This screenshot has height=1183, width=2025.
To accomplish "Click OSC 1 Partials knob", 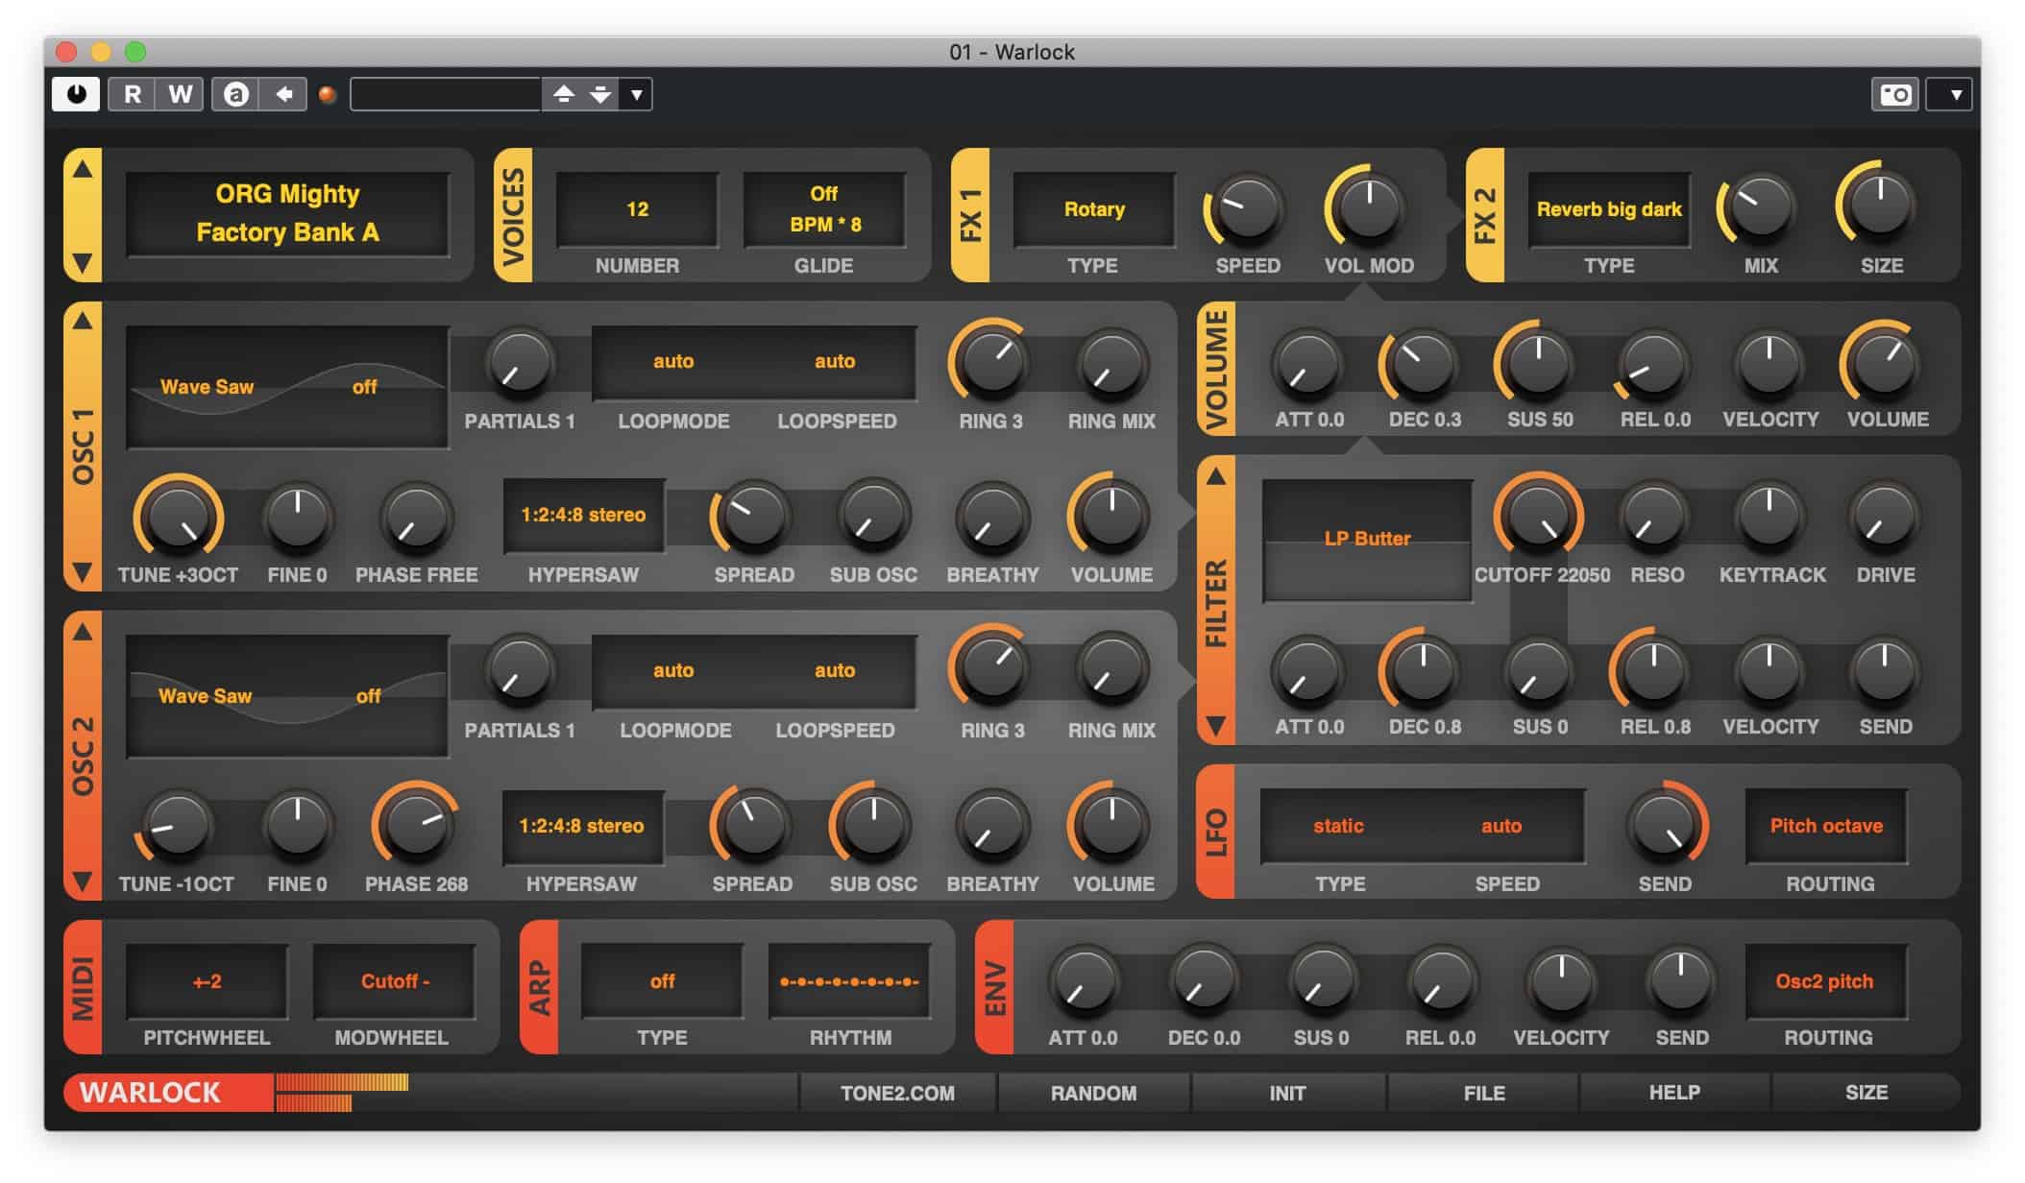I will [520, 364].
